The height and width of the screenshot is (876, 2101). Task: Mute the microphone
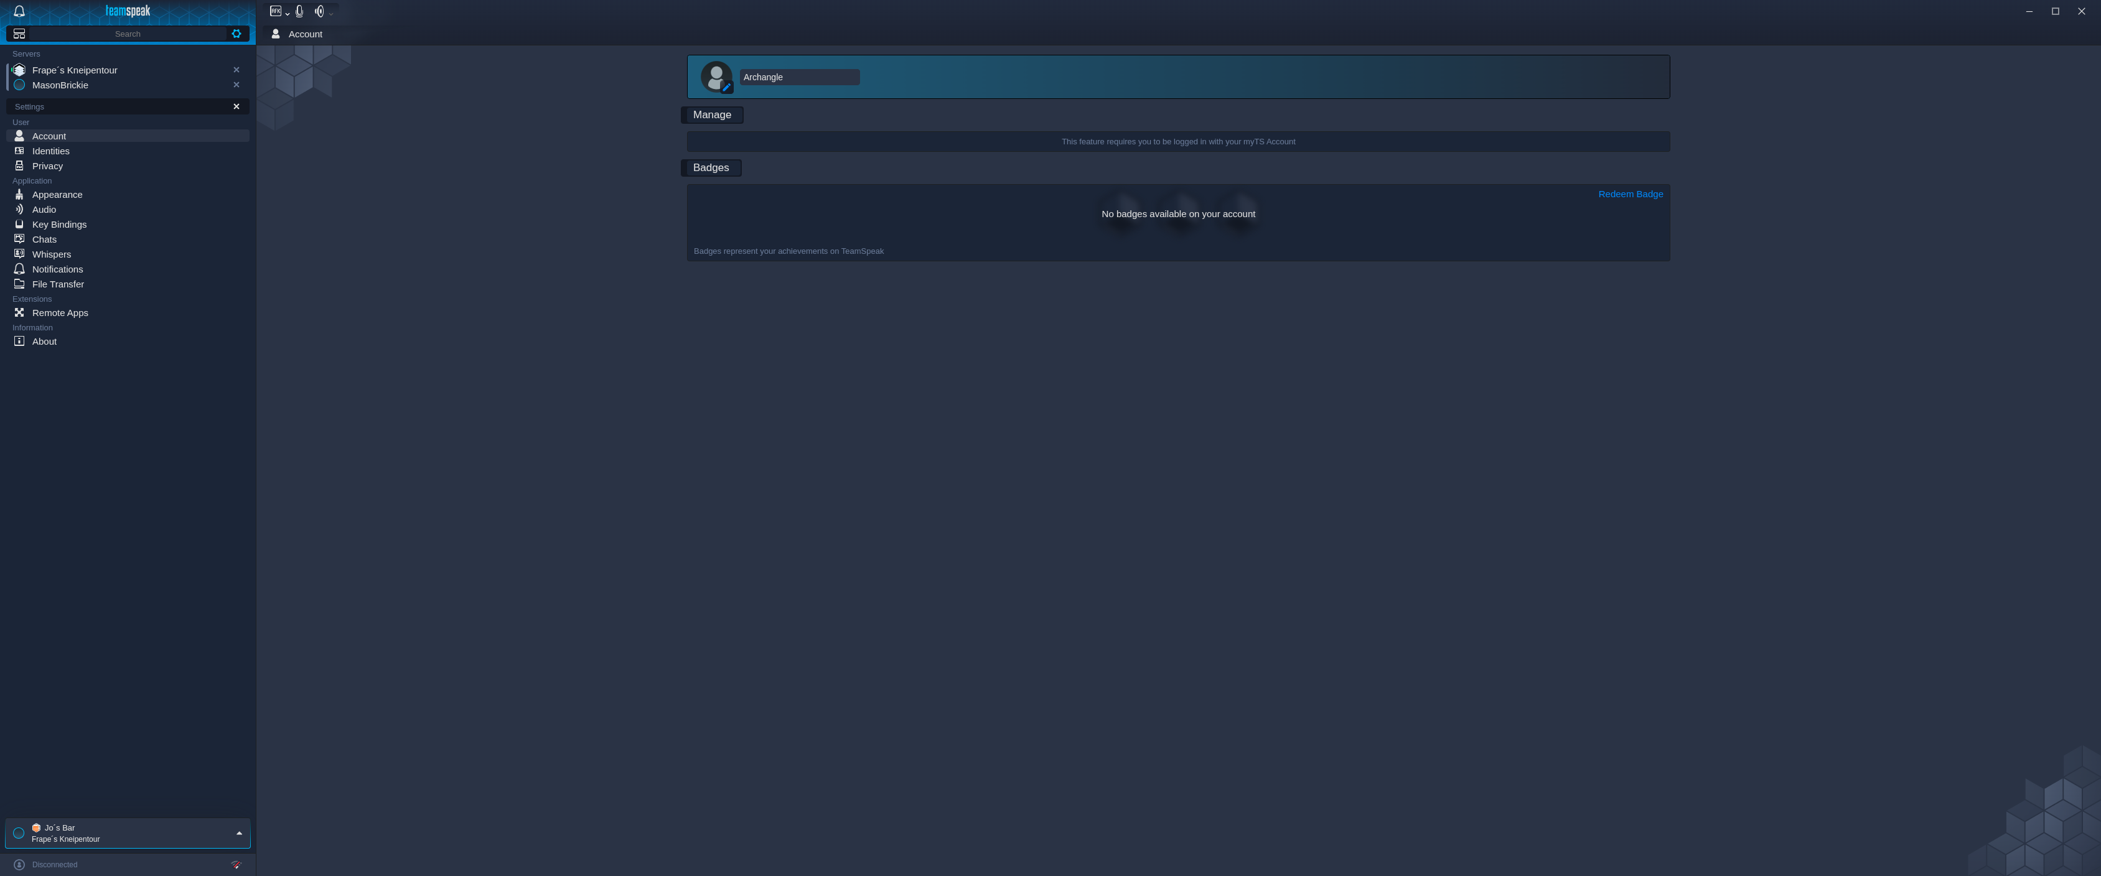[x=299, y=11]
